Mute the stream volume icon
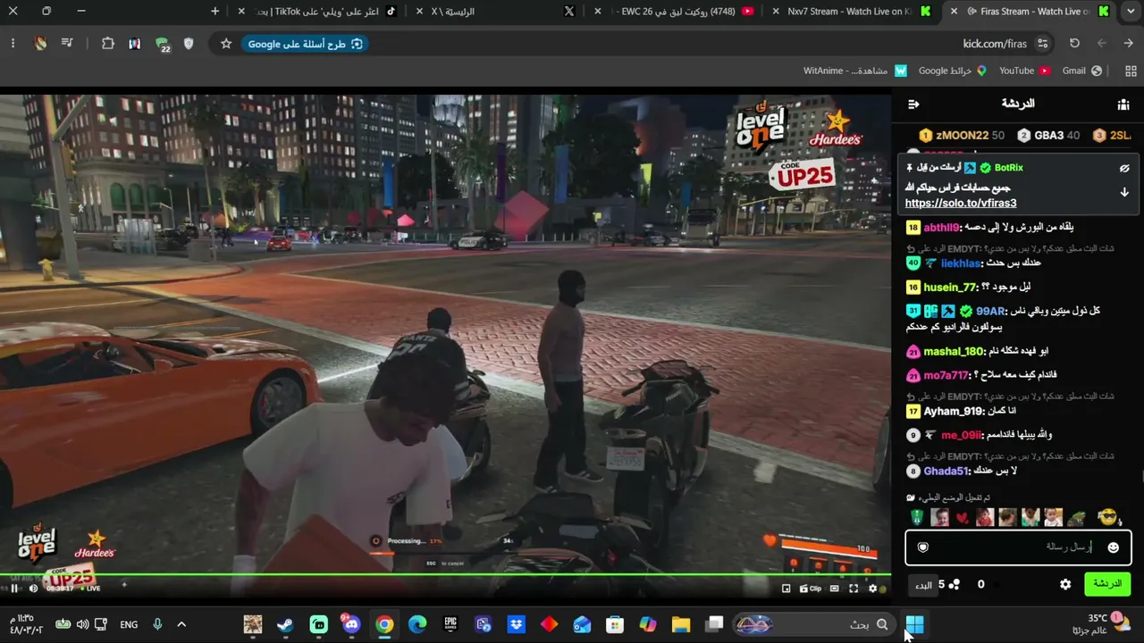The width and height of the screenshot is (1144, 643). click(33, 588)
